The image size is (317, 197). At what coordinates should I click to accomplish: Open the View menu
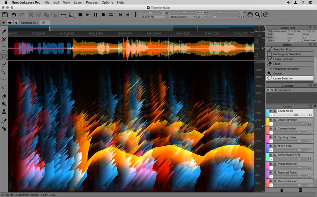coord(66,3)
